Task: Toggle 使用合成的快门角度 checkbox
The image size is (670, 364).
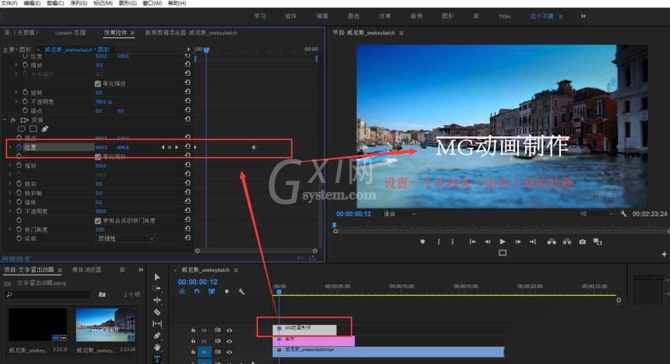Action: tap(97, 221)
